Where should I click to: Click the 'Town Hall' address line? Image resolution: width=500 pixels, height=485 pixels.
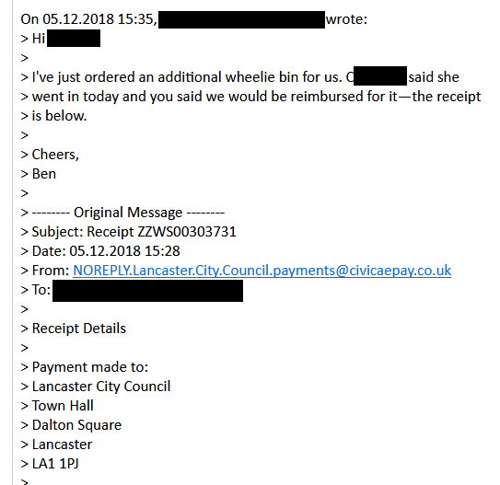point(57,406)
